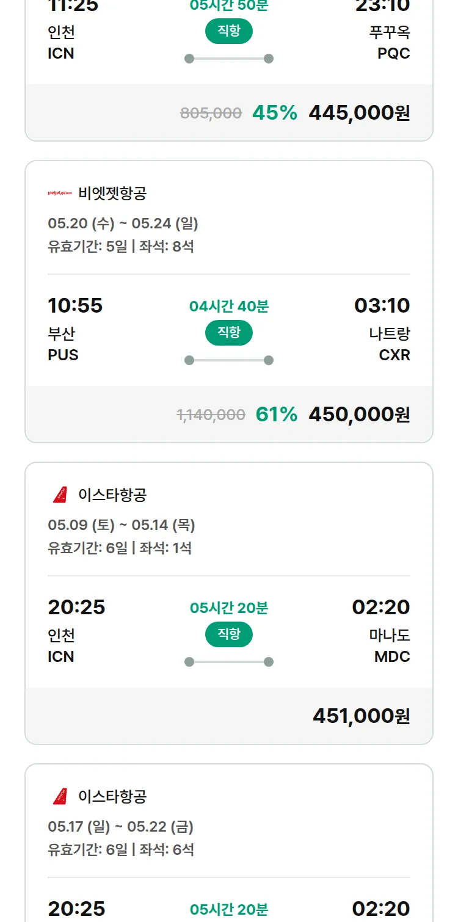Click the 05.09 (토) ~ 05.14 (목) dates

pyautogui.click(x=122, y=525)
